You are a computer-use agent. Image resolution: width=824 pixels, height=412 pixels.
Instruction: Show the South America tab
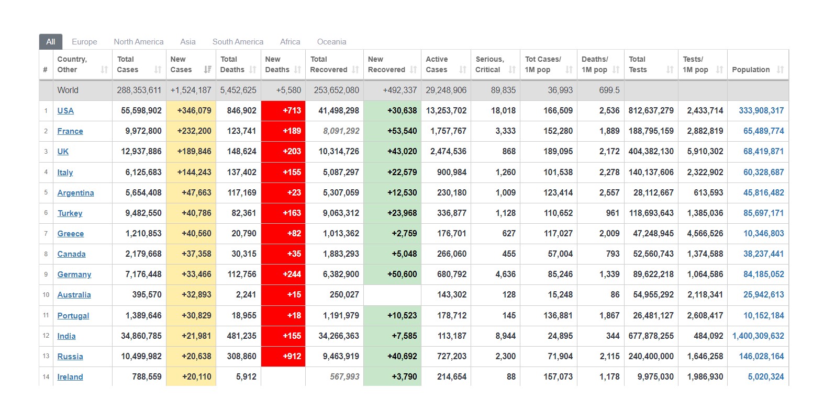[x=238, y=42]
